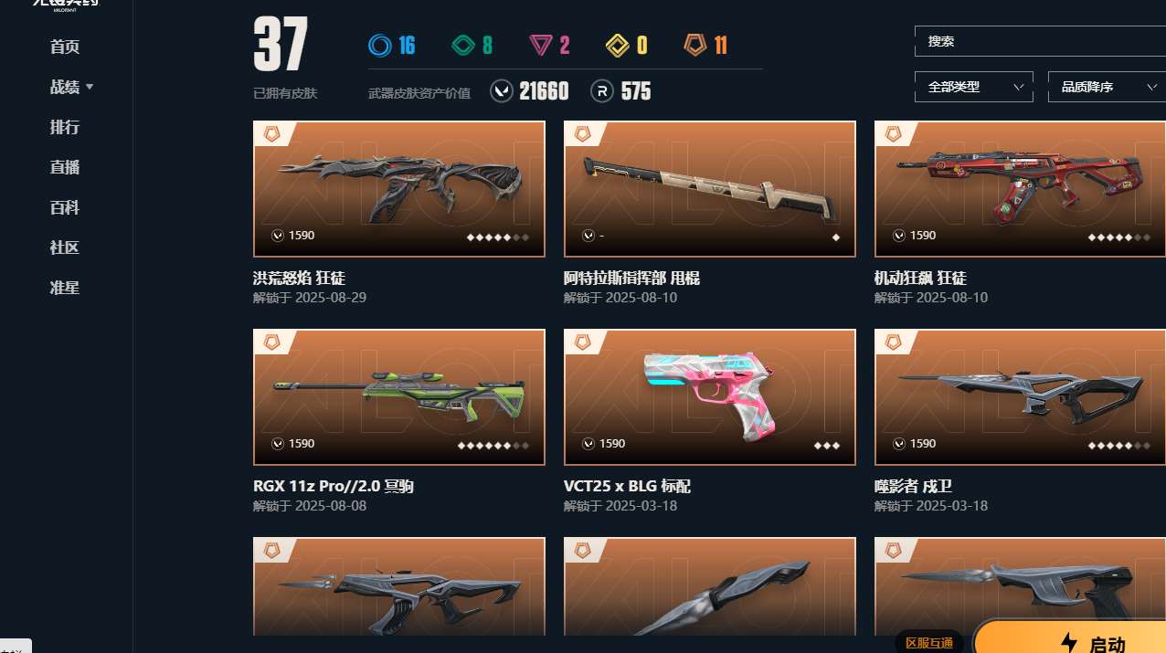The width and height of the screenshot is (1166, 653).
Task: Select the green diamond tier icon showing 8
Action: 463,45
